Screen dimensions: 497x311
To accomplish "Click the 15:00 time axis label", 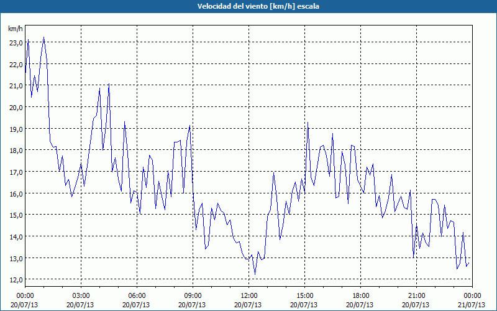I will (x=304, y=296).
